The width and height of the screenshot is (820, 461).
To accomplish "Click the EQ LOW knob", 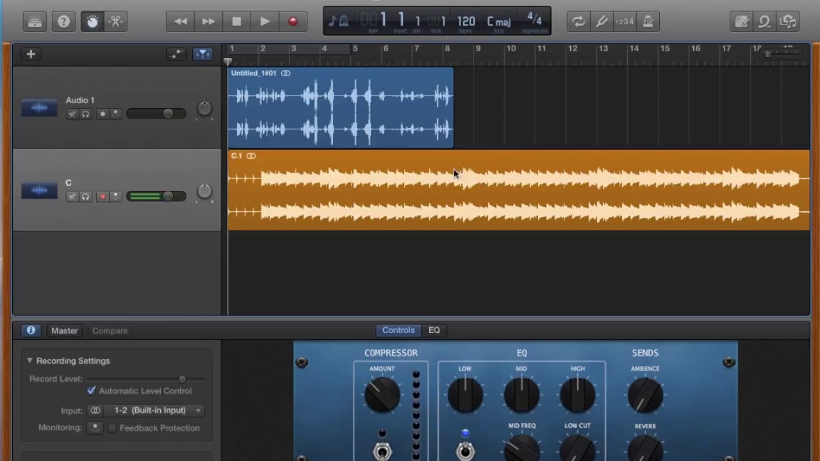I will tap(465, 394).
